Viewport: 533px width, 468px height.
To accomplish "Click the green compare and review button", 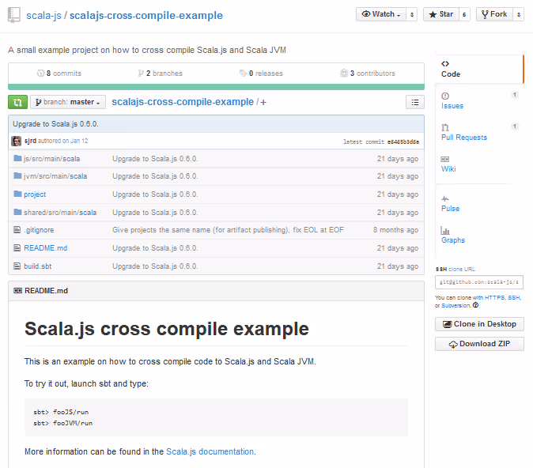I will [17, 102].
